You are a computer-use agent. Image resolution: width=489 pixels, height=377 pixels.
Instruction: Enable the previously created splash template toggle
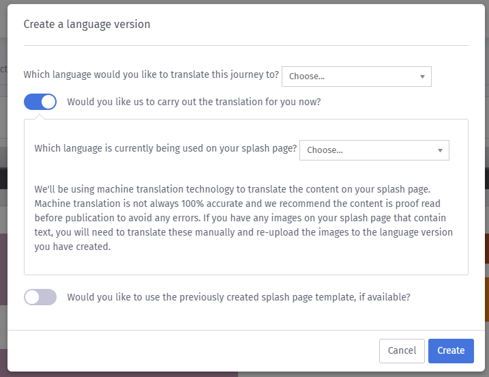click(x=40, y=296)
